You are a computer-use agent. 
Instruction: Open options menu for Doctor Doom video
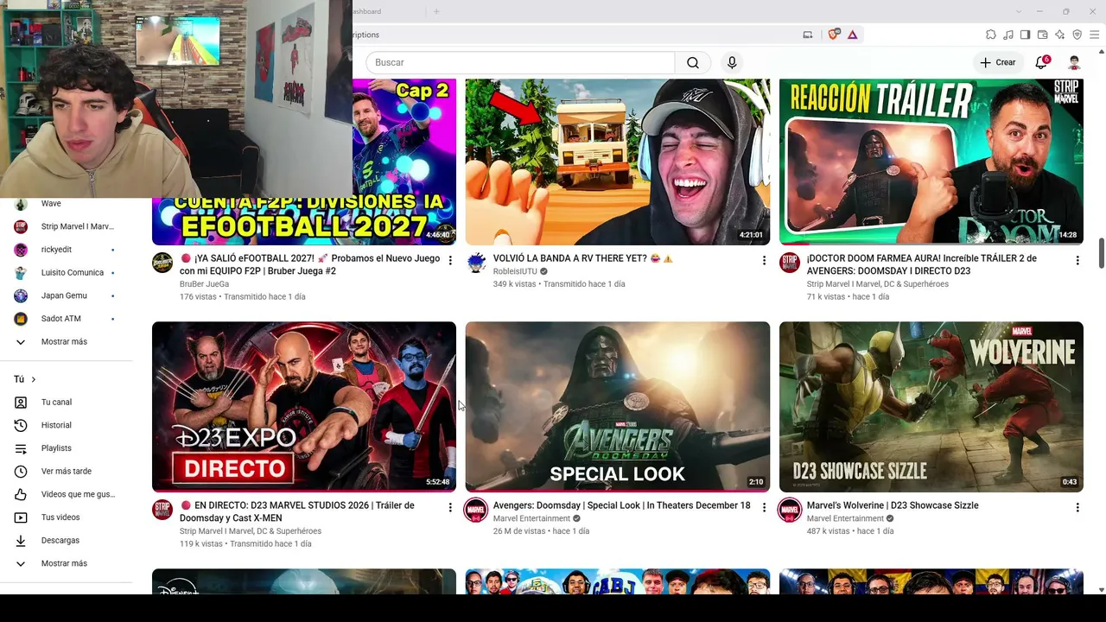pyautogui.click(x=1077, y=260)
